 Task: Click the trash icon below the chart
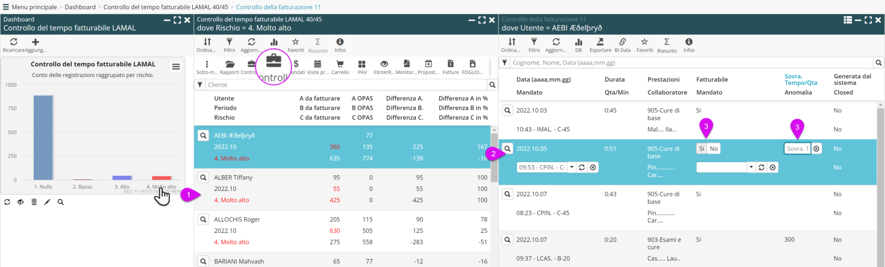[x=34, y=202]
